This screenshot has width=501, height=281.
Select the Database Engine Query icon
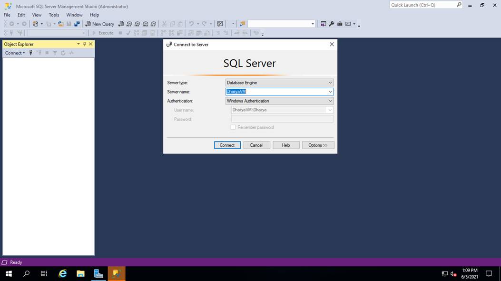tap(121, 23)
